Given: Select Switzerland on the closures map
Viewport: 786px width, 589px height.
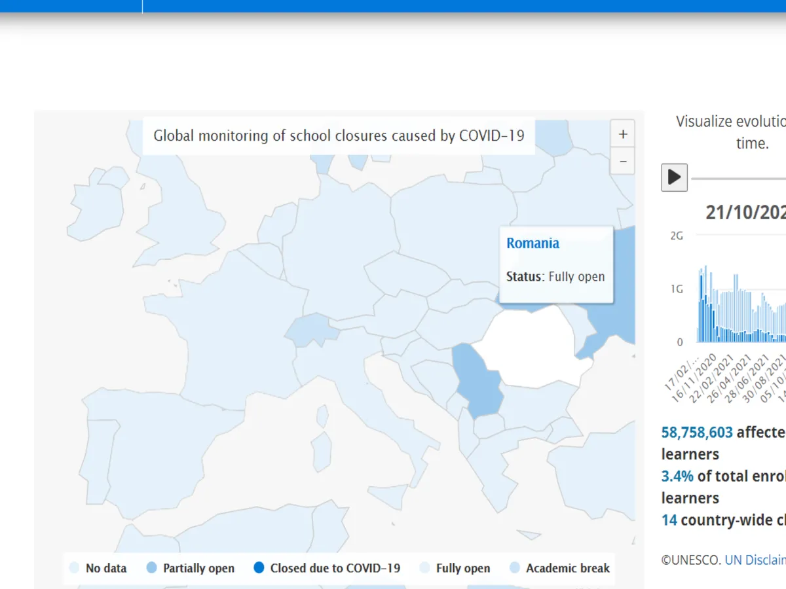Looking at the screenshot, I should tap(311, 329).
